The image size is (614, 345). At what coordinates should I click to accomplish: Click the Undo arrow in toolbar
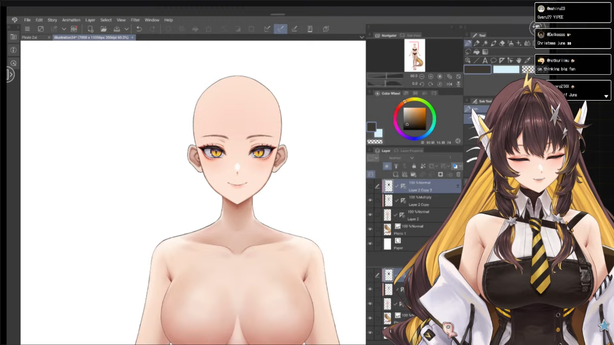(x=139, y=29)
